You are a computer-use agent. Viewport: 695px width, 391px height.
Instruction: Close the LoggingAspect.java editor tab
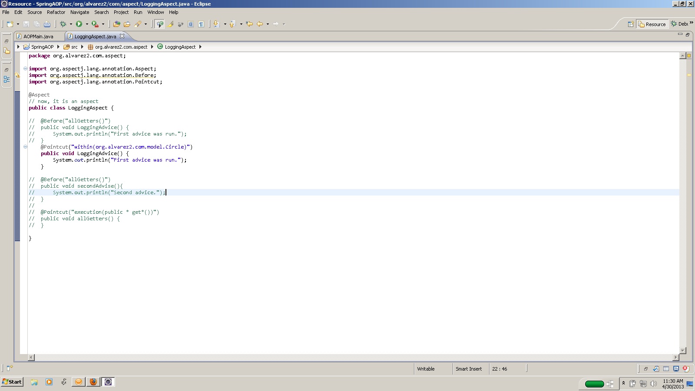(122, 36)
